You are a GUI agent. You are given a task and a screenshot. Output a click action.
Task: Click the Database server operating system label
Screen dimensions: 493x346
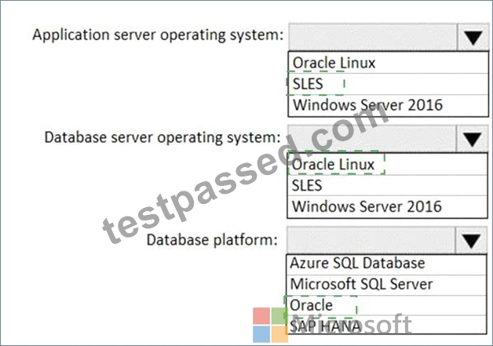163,137
